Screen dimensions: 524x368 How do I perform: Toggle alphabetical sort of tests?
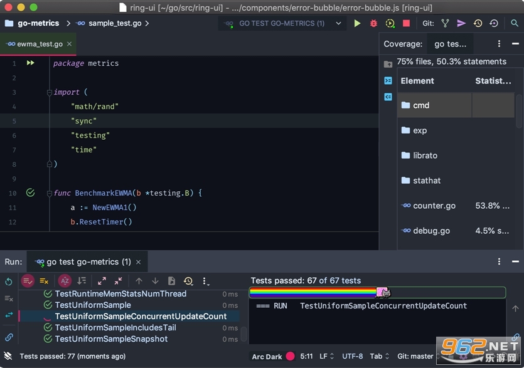point(65,281)
